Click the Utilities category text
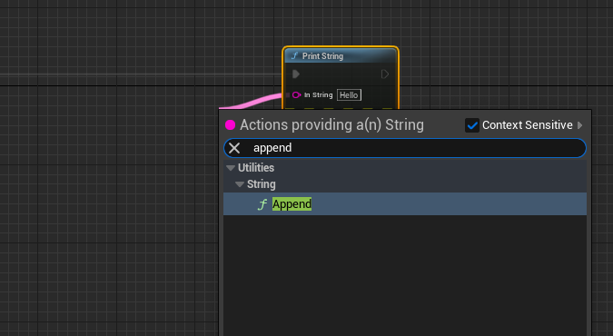Image resolution: width=613 pixels, height=336 pixels. (256, 168)
